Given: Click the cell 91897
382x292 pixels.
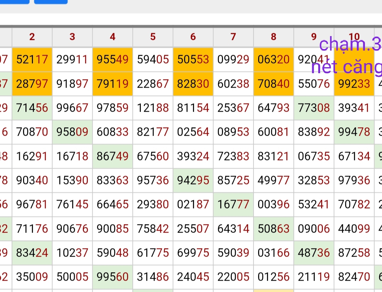Looking at the screenshot, I should [72, 84].
